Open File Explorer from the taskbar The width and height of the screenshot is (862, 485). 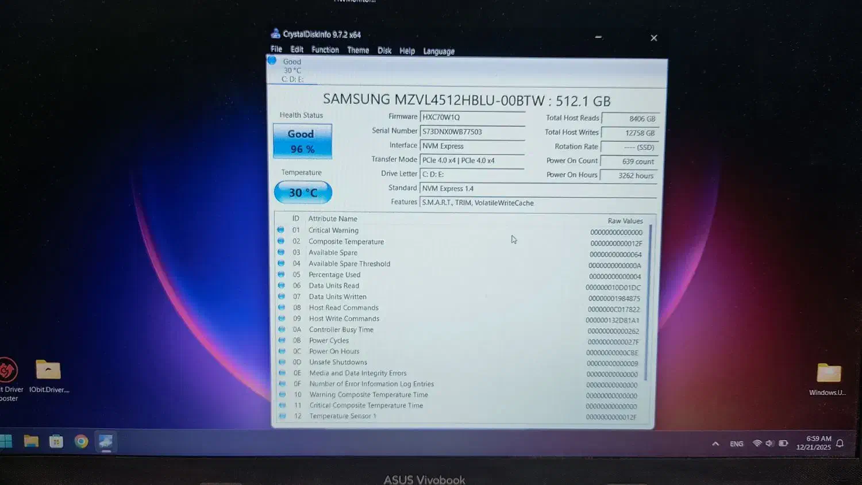coord(31,441)
